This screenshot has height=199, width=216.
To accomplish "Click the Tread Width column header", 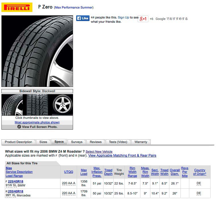I will (164, 172).
